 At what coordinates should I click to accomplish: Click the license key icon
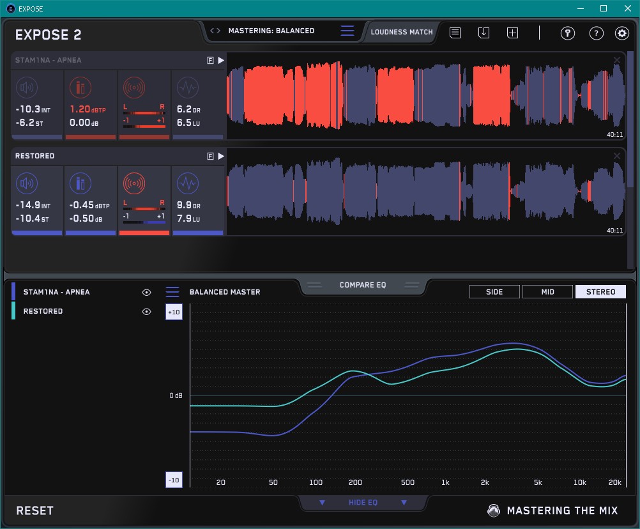568,33
